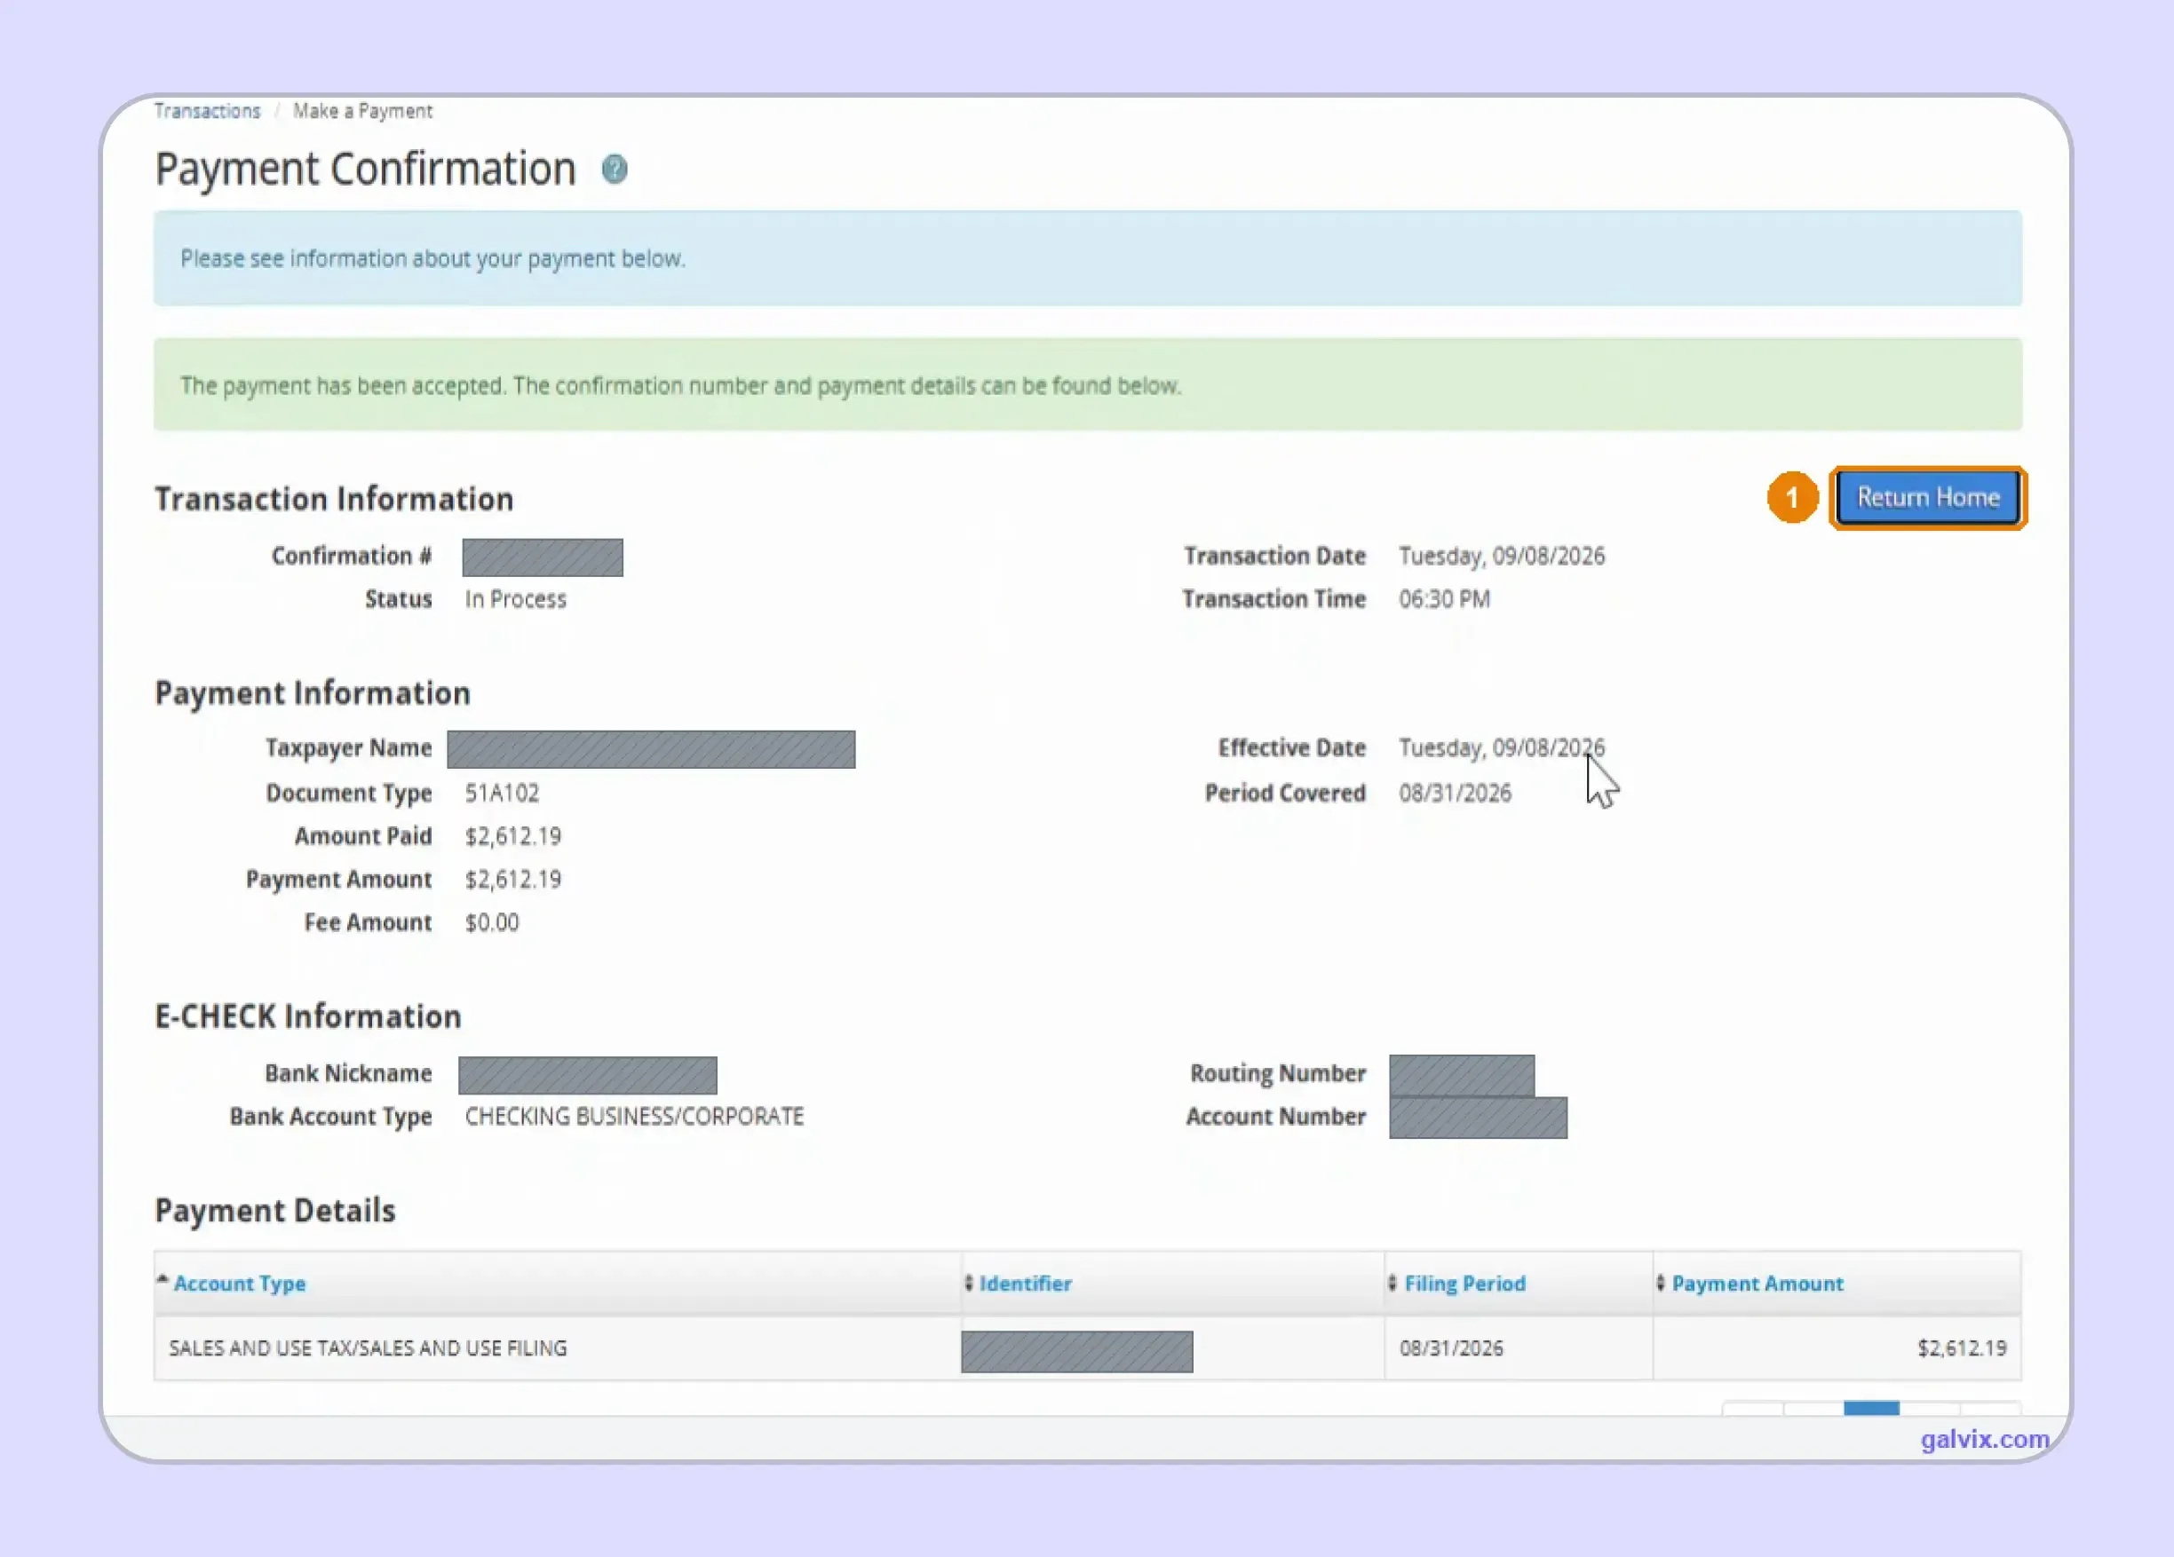
Task: Sort table by Filing Period column
Action: coord(1464,1283)
